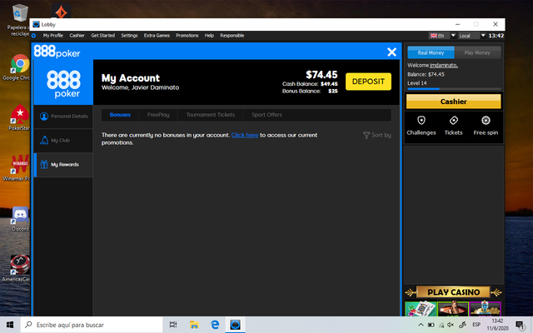Select the Bonuses tab
The image size is (533, 333).
[120, 115]
